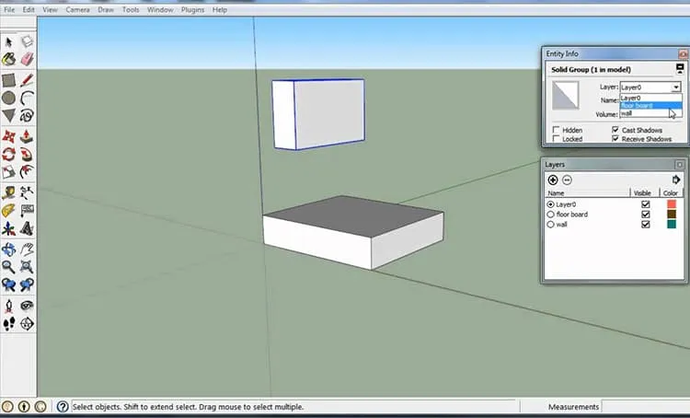
Task: Check the Hidden checkbox
Action: (557, 130)
